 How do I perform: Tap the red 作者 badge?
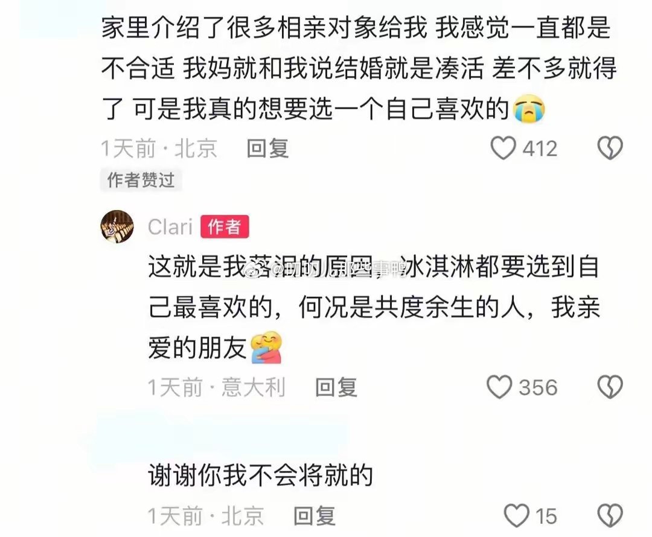(225, 226)
